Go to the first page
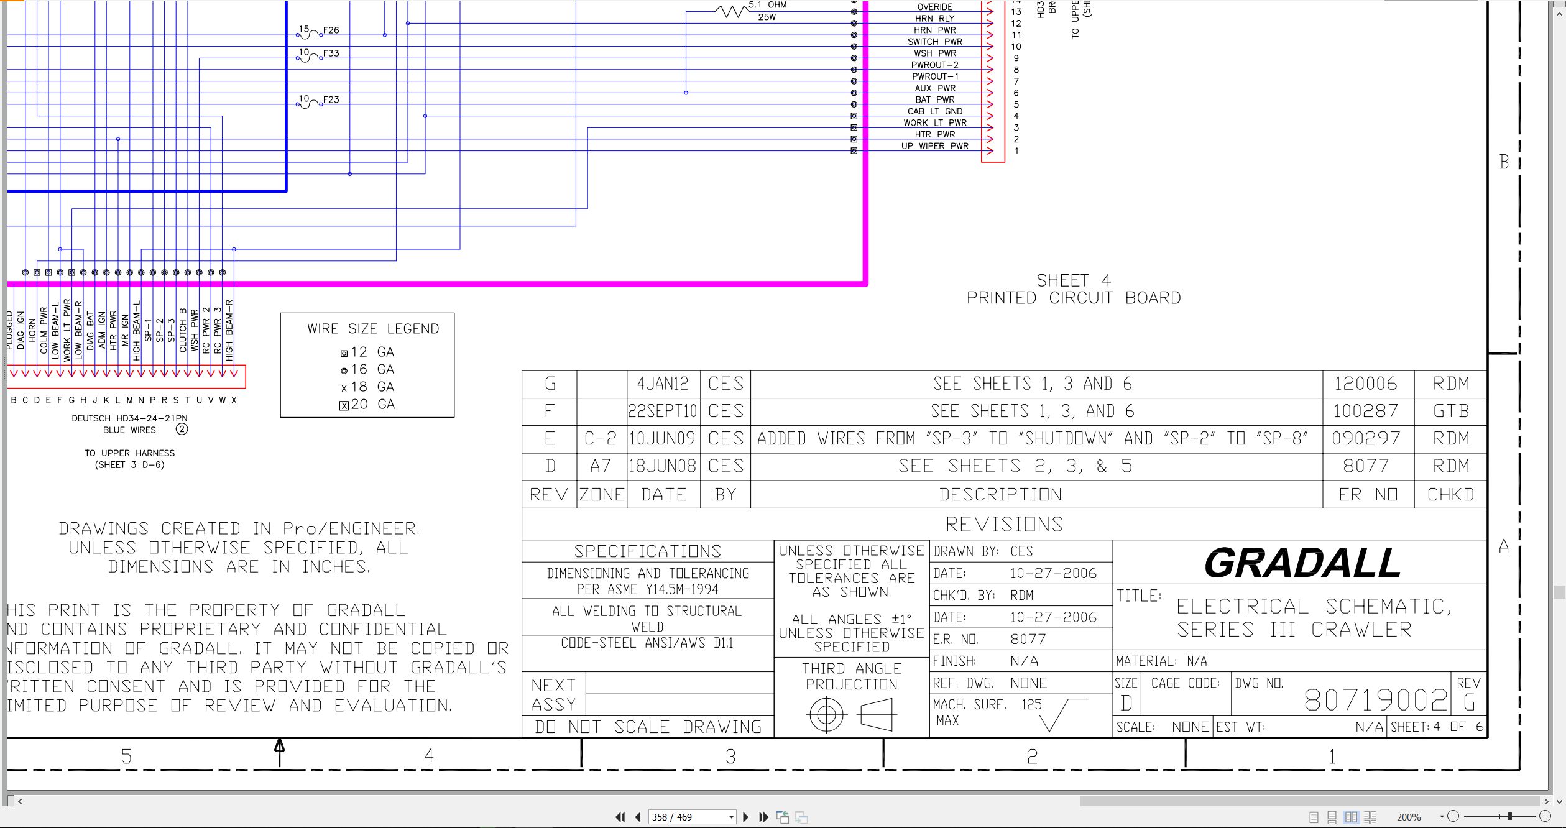Viewport: 1566px width, 828px height. point(620,817)
